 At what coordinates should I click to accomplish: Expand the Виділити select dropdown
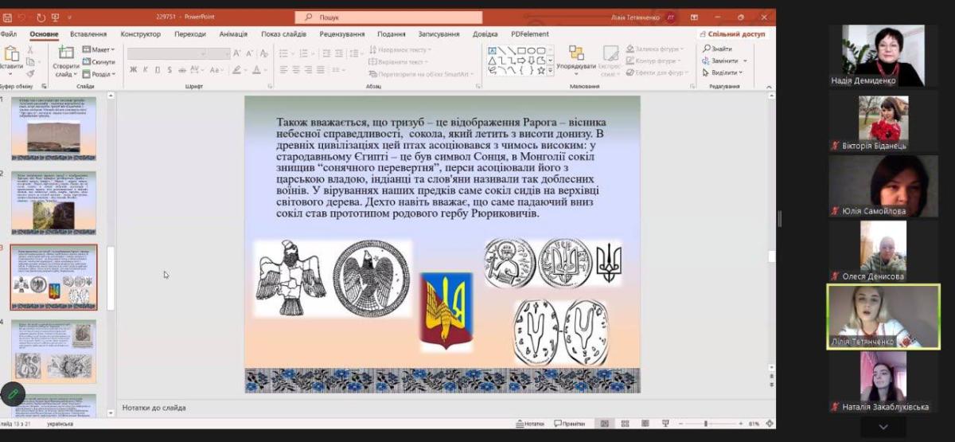click(723, 72)
